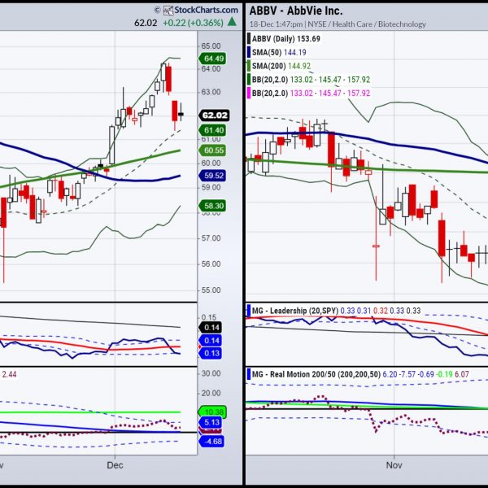The image size is (488, 488).
Task: Click the black 0.14 leadership value tag
Action: pos(211,328)
